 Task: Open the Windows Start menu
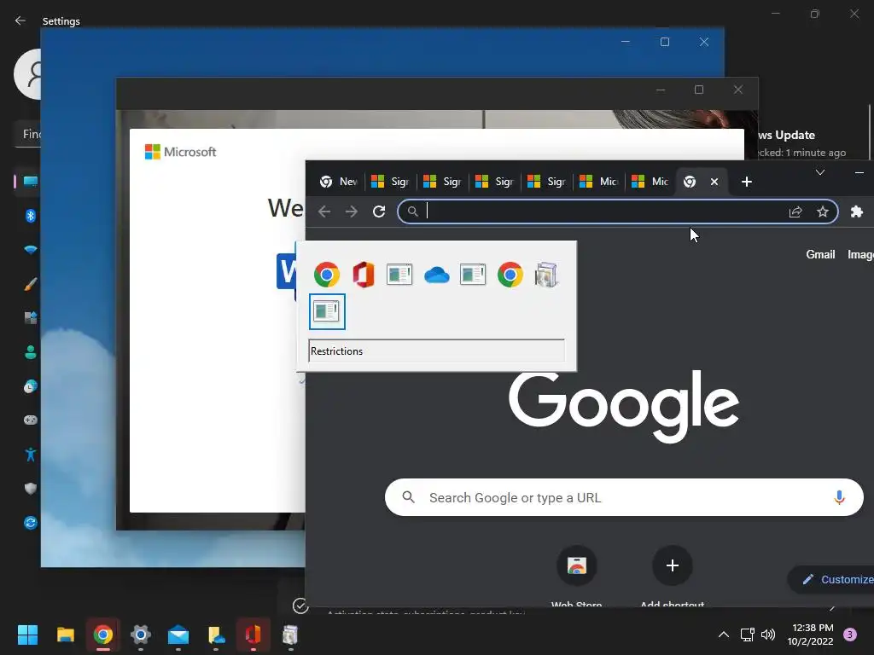[x=27, y=635]
